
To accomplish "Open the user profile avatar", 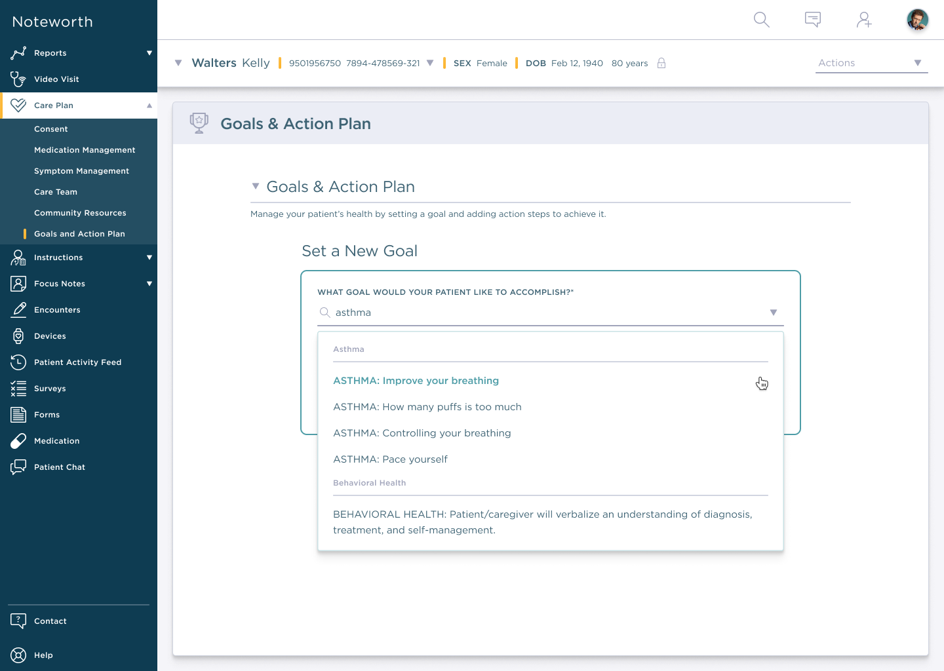I will pyautogui.click(x=917, y=20).
